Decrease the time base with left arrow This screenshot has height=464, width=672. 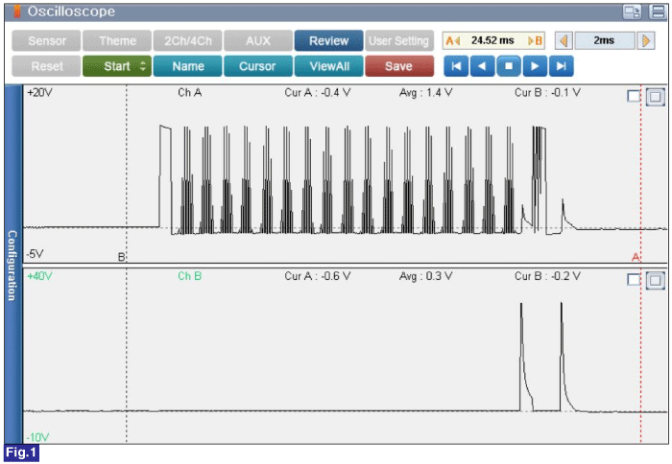pyautogui.click(x=564, y=40)
